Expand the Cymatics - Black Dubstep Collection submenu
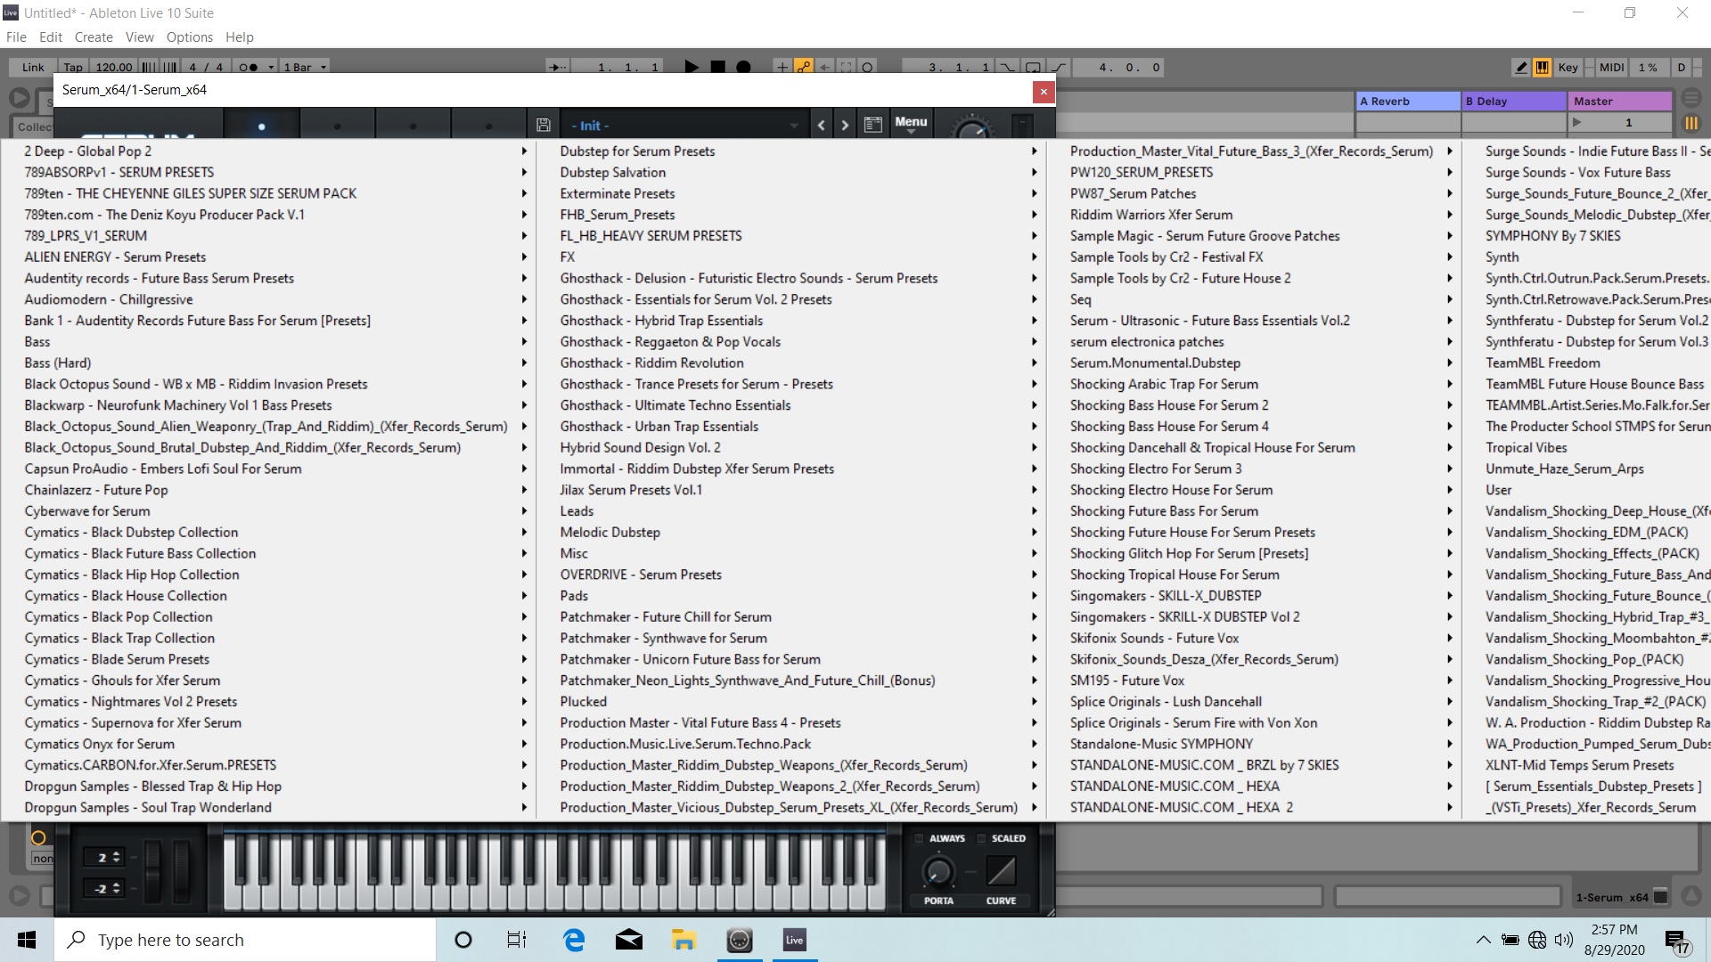This screenshot has width=1711, height=962. point(131,532)
